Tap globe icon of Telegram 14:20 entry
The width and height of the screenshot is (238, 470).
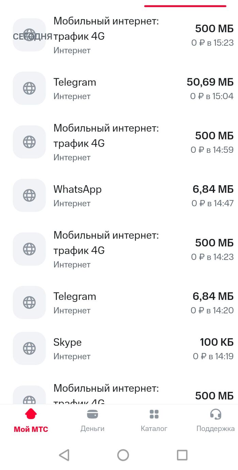pos(29,302)
